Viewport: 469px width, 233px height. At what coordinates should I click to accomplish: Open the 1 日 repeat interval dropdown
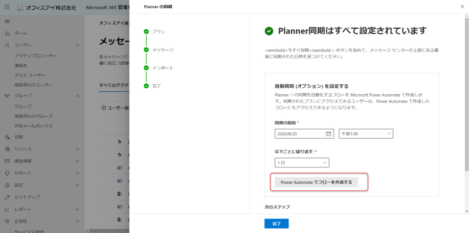click(302, 163)
